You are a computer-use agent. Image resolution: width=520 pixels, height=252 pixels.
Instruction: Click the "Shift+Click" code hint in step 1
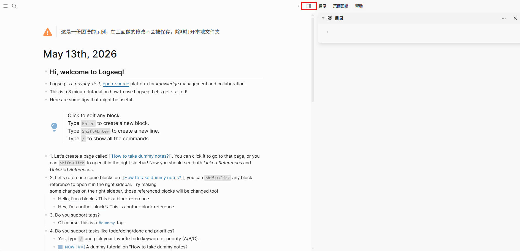click(x=72, y=163)
